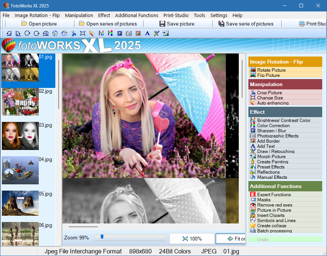
Task: Open the Manipulation menu
Action: point(79,15)
